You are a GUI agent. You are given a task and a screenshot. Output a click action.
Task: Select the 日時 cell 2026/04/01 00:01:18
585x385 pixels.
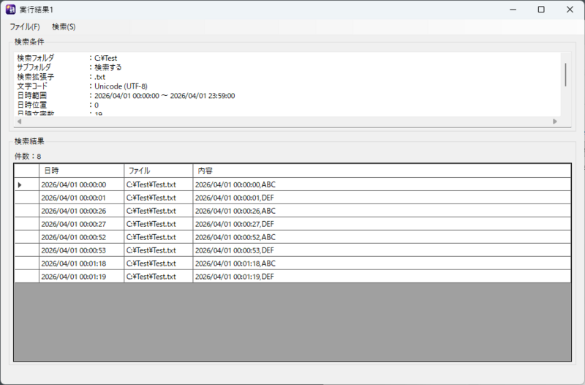pyautogui.click(x=81, y=263)
